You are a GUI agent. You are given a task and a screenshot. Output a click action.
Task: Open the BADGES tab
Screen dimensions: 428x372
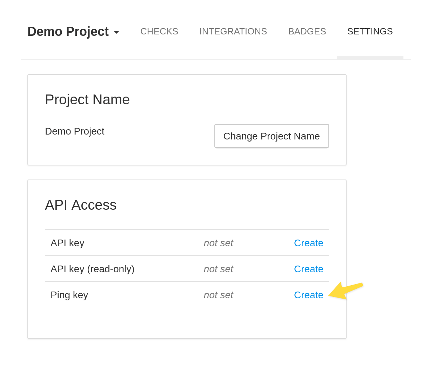(x=307, y=31)
